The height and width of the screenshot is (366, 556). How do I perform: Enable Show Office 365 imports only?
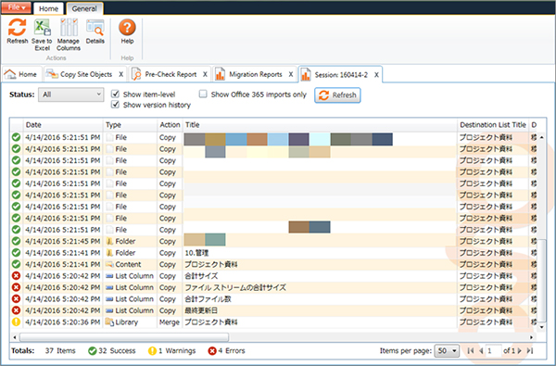[x=203, y=94]
